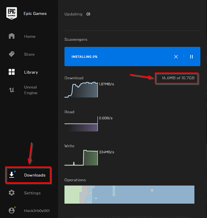This screenshot has height=218, width=207.
Task: Click the Read heading
Action: [69, 112]
